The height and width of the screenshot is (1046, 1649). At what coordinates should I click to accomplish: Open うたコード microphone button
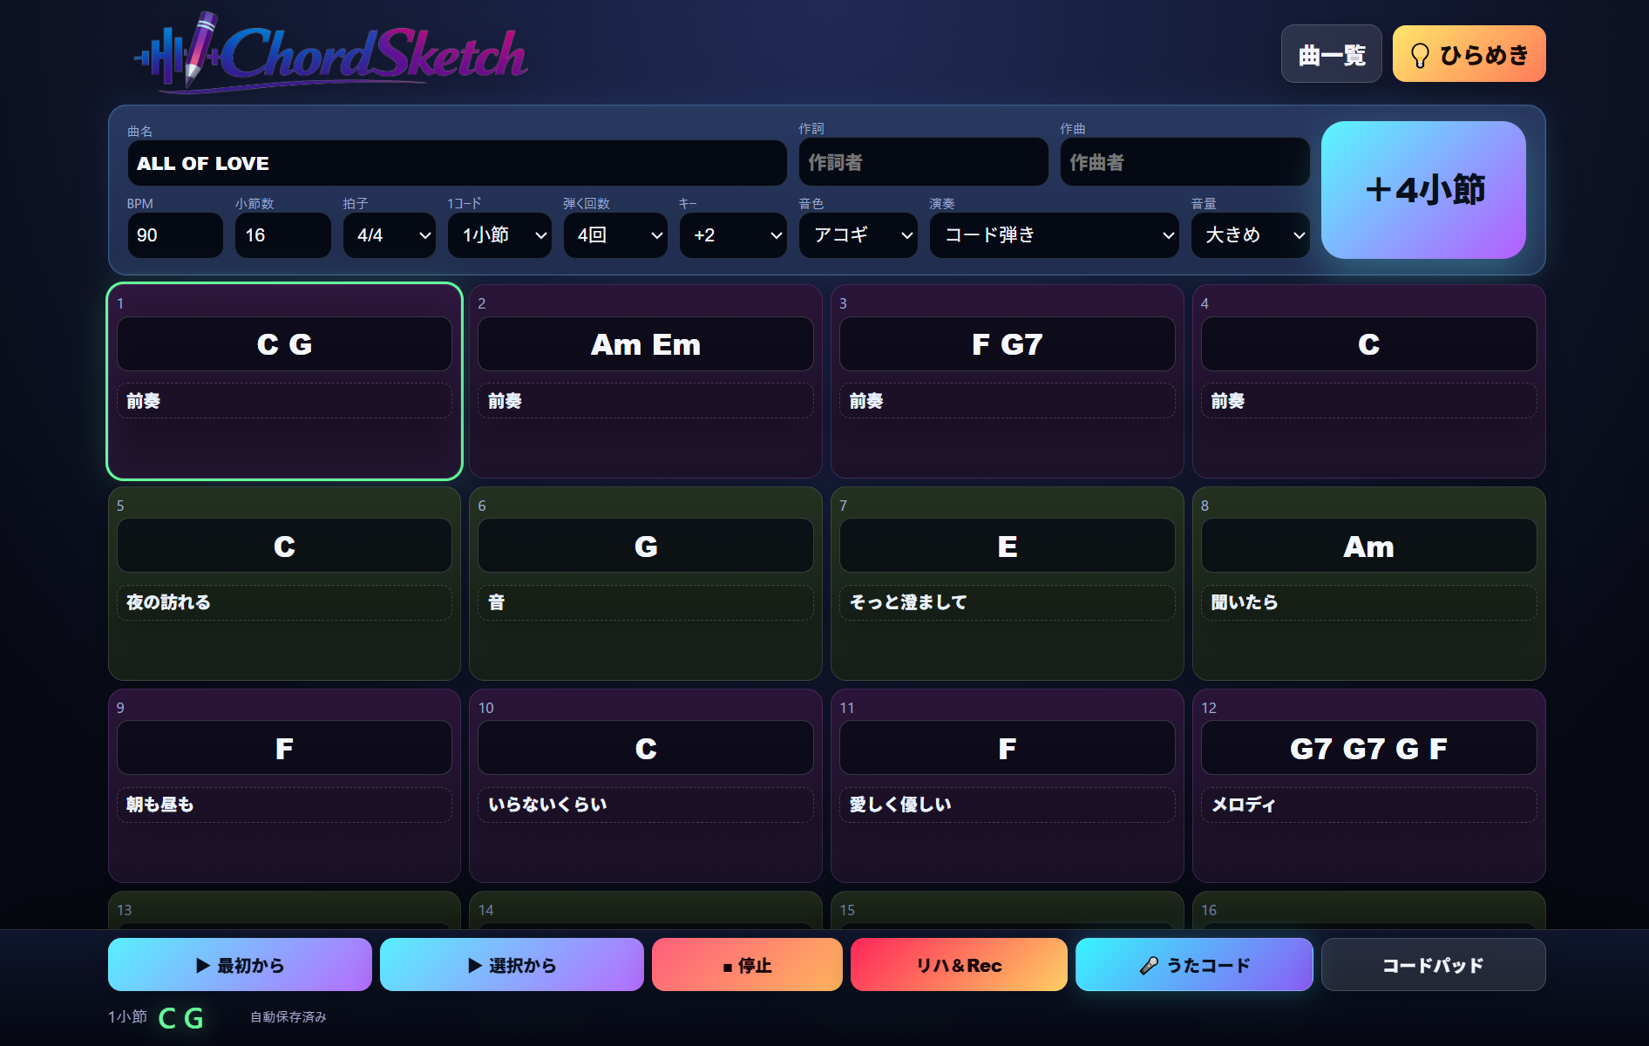coord(1194,964)
